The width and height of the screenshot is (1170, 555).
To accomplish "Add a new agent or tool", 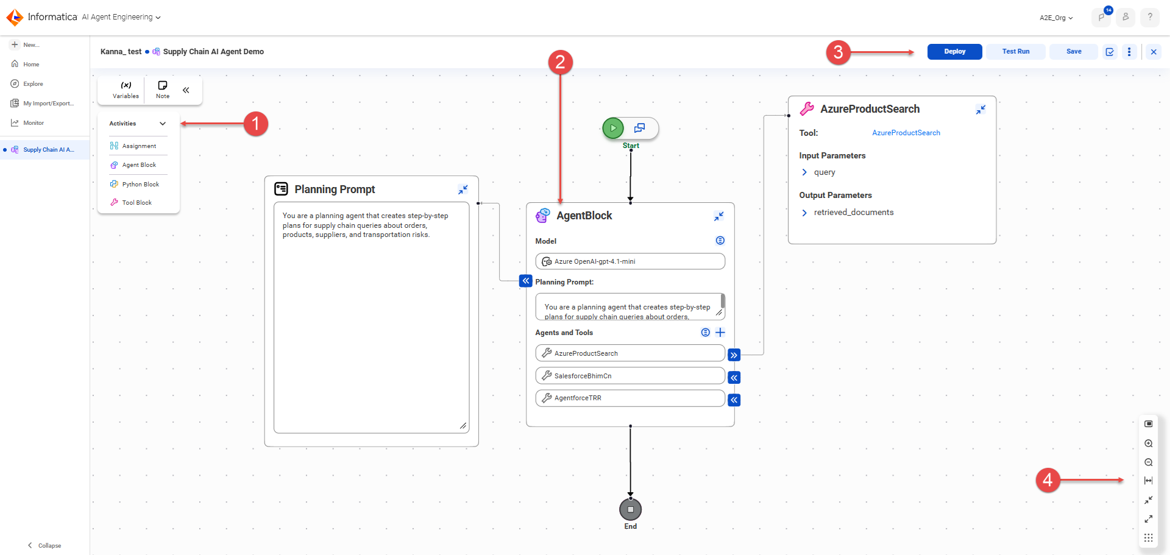I will tap(720, 333).
